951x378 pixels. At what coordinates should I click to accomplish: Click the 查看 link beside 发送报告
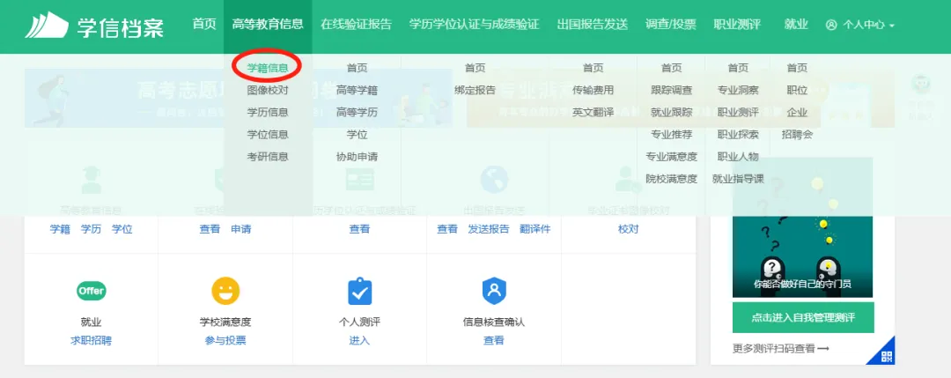447,229
